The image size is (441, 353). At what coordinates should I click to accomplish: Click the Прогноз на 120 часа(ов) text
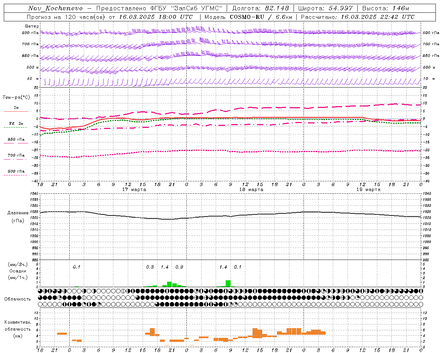66,17
